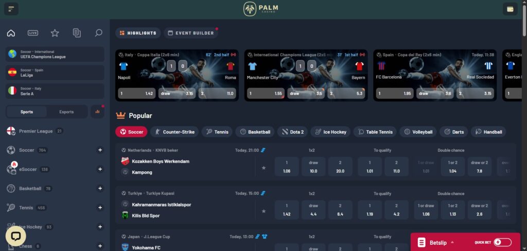The width and height of the screenshot is (527, 251).
Task: Click the home icon in sidebar
Action: pos(11,33)
